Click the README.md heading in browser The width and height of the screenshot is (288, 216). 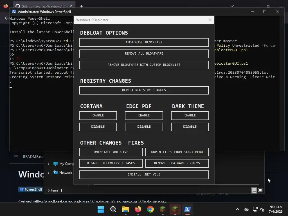[x=33, y=157]
